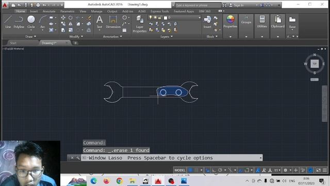Select the Mirror tool in Modify panel

pos(71,24)
